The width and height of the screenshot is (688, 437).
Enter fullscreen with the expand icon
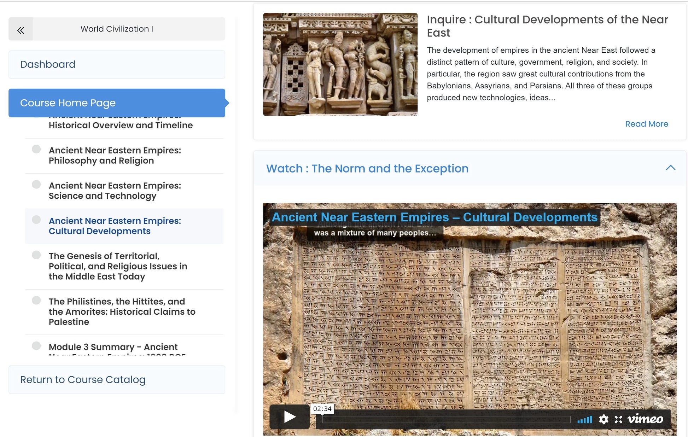pos(618,419)
